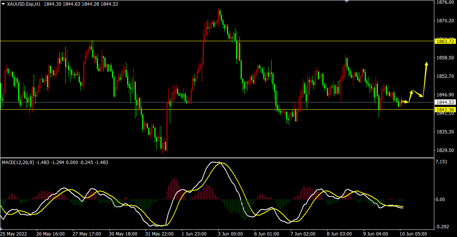Image resolution: width=457 pixels, height=237 pixels.
Task: Click the 1876.00 value on price scale
Action: pos(445,2)
